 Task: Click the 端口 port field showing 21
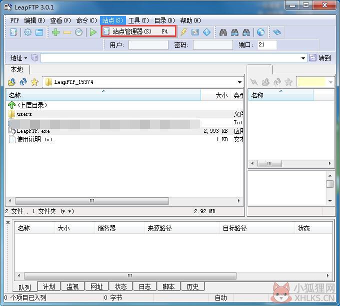[x=267, y=45]
